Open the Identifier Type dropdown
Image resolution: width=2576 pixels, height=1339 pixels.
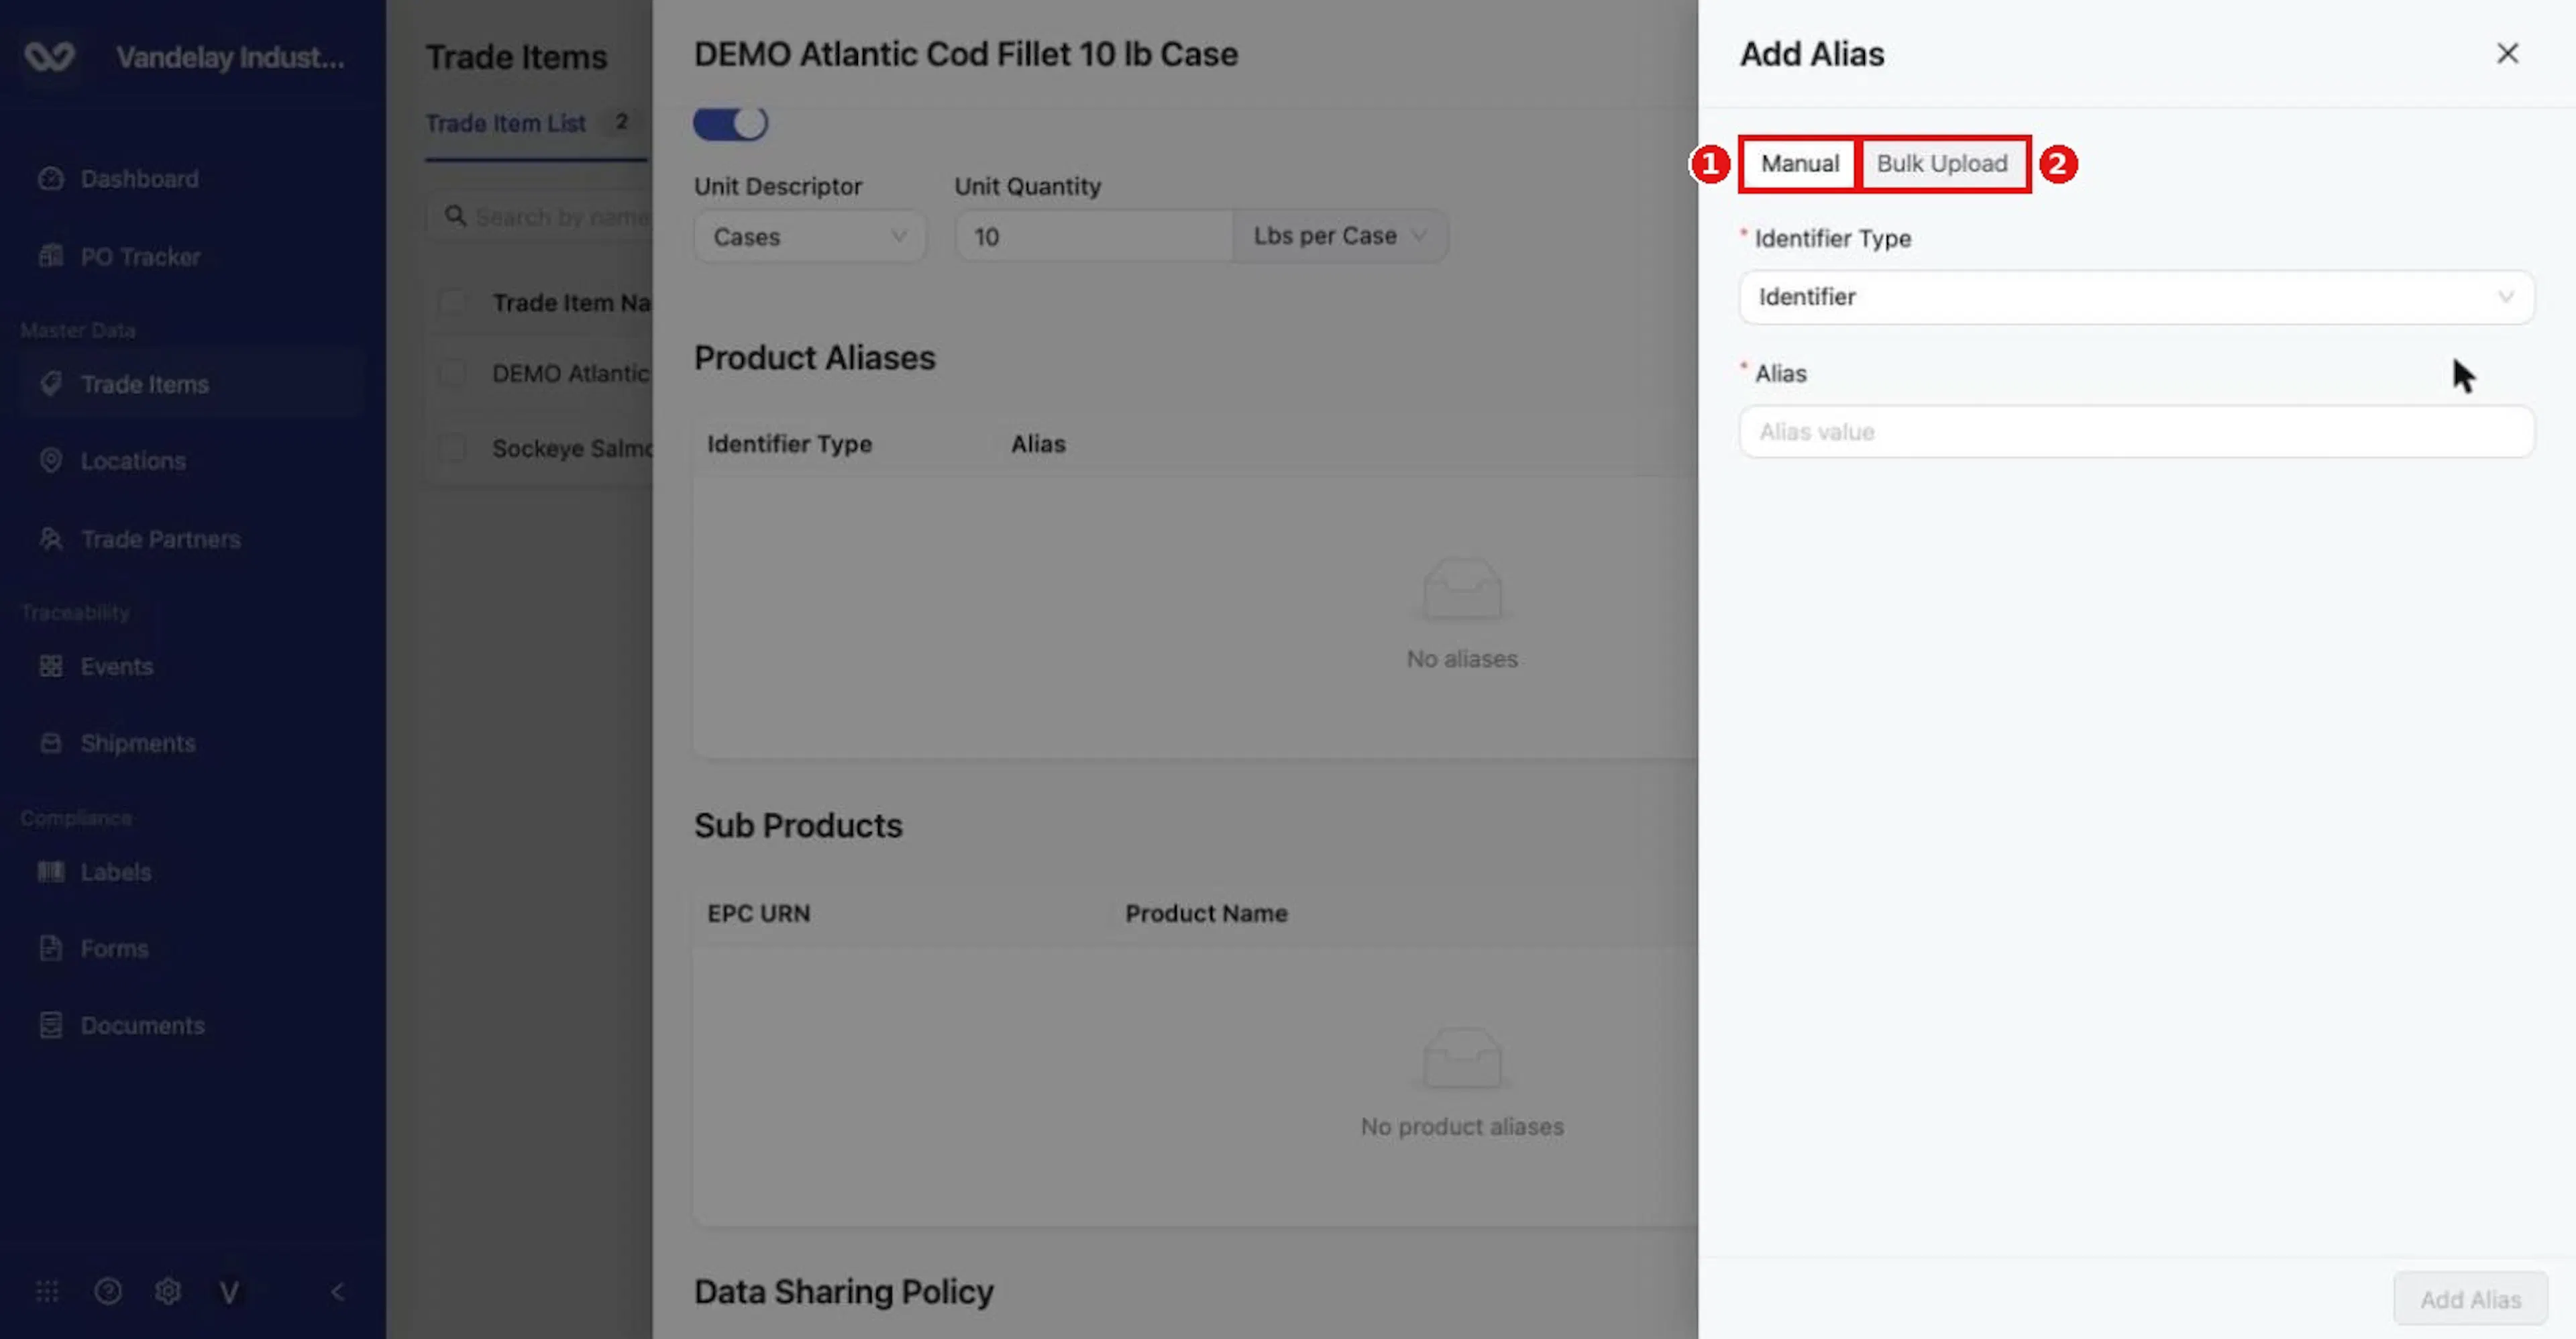2136,297
